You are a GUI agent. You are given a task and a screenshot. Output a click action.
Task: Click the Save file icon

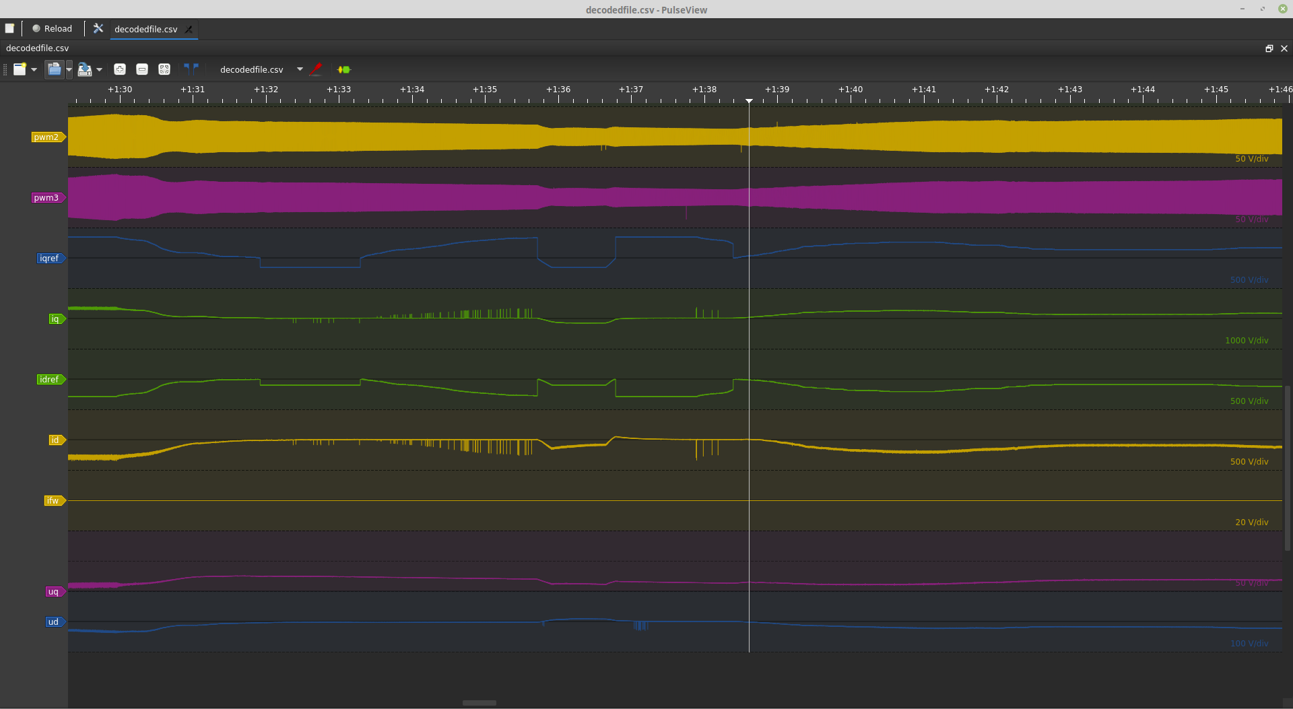pos(84,69)
